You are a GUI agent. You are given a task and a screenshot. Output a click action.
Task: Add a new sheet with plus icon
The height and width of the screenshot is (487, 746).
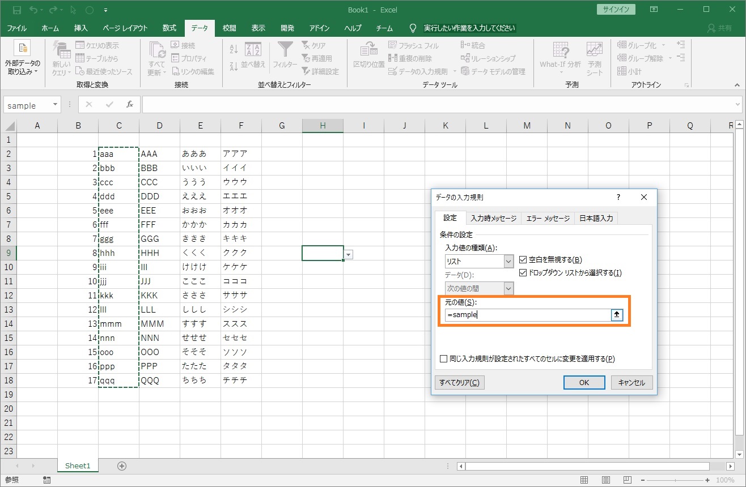pyautogui.click(x=121, y=465)
